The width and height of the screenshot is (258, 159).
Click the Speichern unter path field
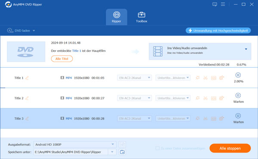[71, 152]
